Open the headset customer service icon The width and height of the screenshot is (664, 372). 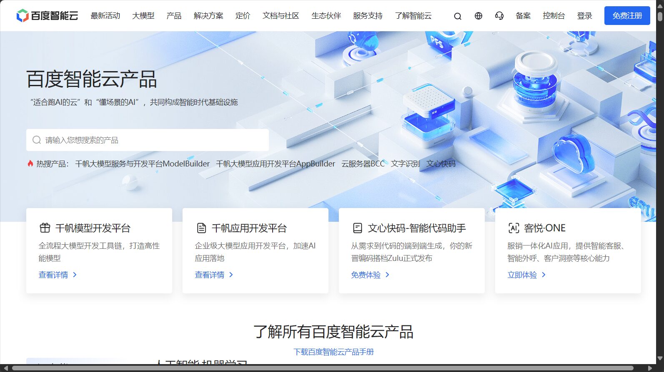(x=499, y=16)
